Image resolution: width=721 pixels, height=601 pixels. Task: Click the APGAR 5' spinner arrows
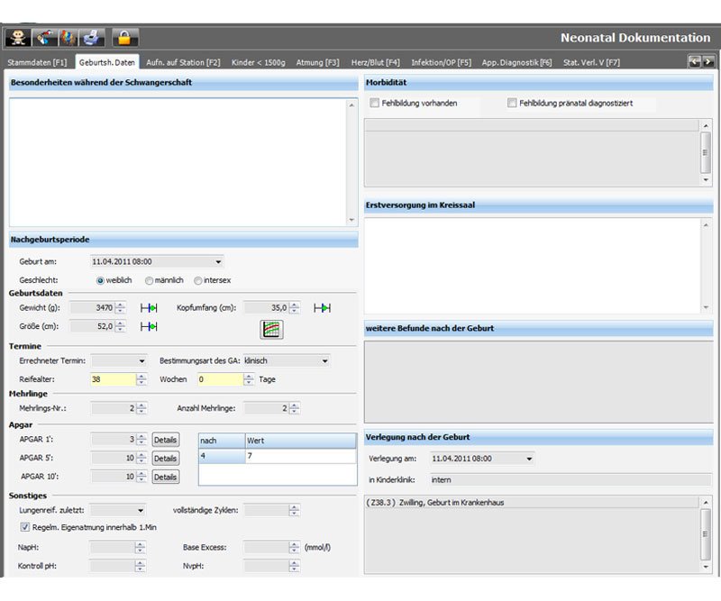tap(141, 458)
